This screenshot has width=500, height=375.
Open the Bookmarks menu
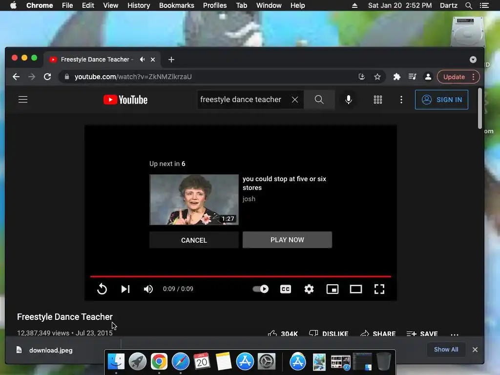pyautogui.click(x=176, y=5)
